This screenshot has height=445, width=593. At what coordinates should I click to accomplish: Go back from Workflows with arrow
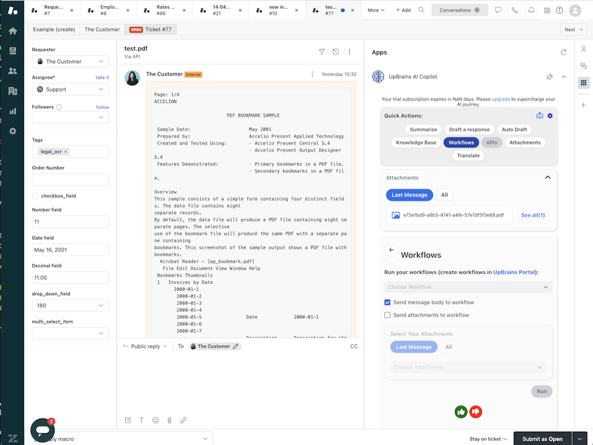pyautogui.click(x=391, y=250)
